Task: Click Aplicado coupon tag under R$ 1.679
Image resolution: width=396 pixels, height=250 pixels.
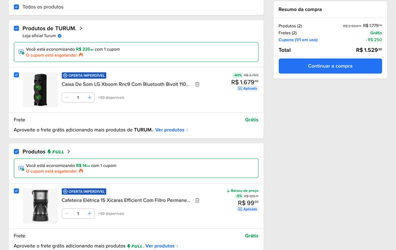Action: pyautogui.click(x=248, y=88)
